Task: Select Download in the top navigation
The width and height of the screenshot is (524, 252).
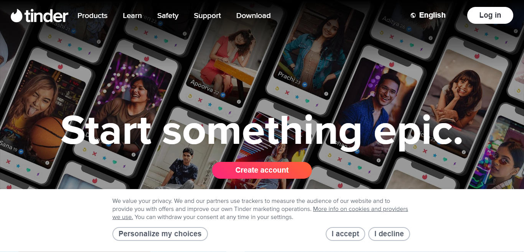Action: [x=254, y=16]
